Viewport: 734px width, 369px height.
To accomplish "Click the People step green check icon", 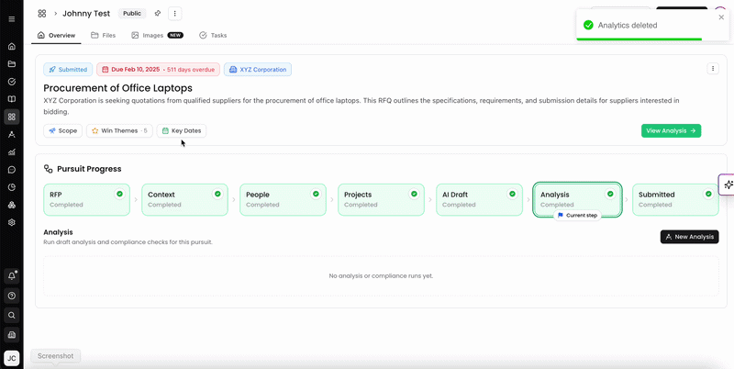I will click(316, 194).
